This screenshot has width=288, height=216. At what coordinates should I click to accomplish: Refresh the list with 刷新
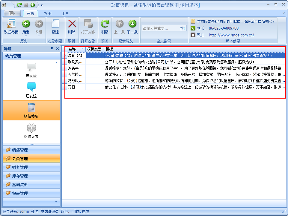click(x=105, y=27)
